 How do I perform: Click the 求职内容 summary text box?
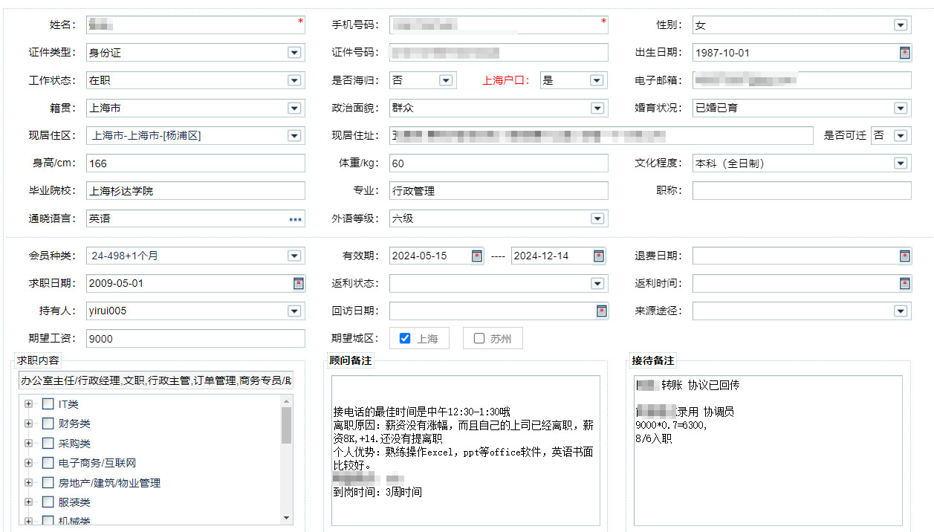[156, 380]
